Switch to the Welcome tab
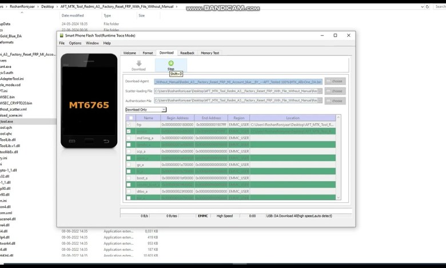The image size is (446, 268). (129, 53)
